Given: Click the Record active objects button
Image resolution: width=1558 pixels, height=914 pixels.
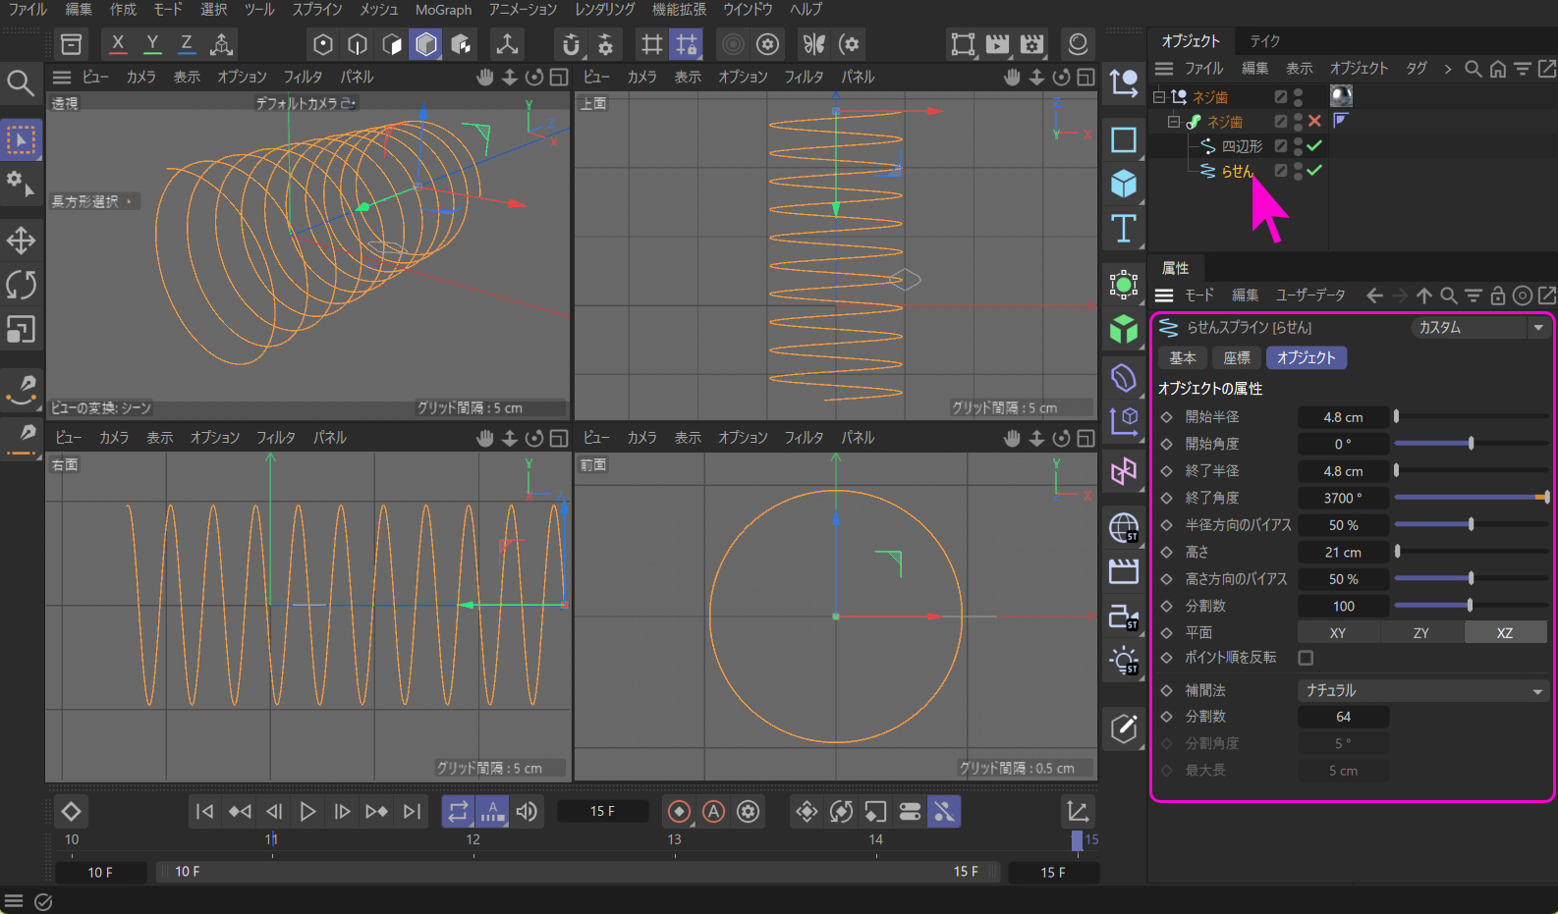Looking at the screenshot, I should [679, 812].
